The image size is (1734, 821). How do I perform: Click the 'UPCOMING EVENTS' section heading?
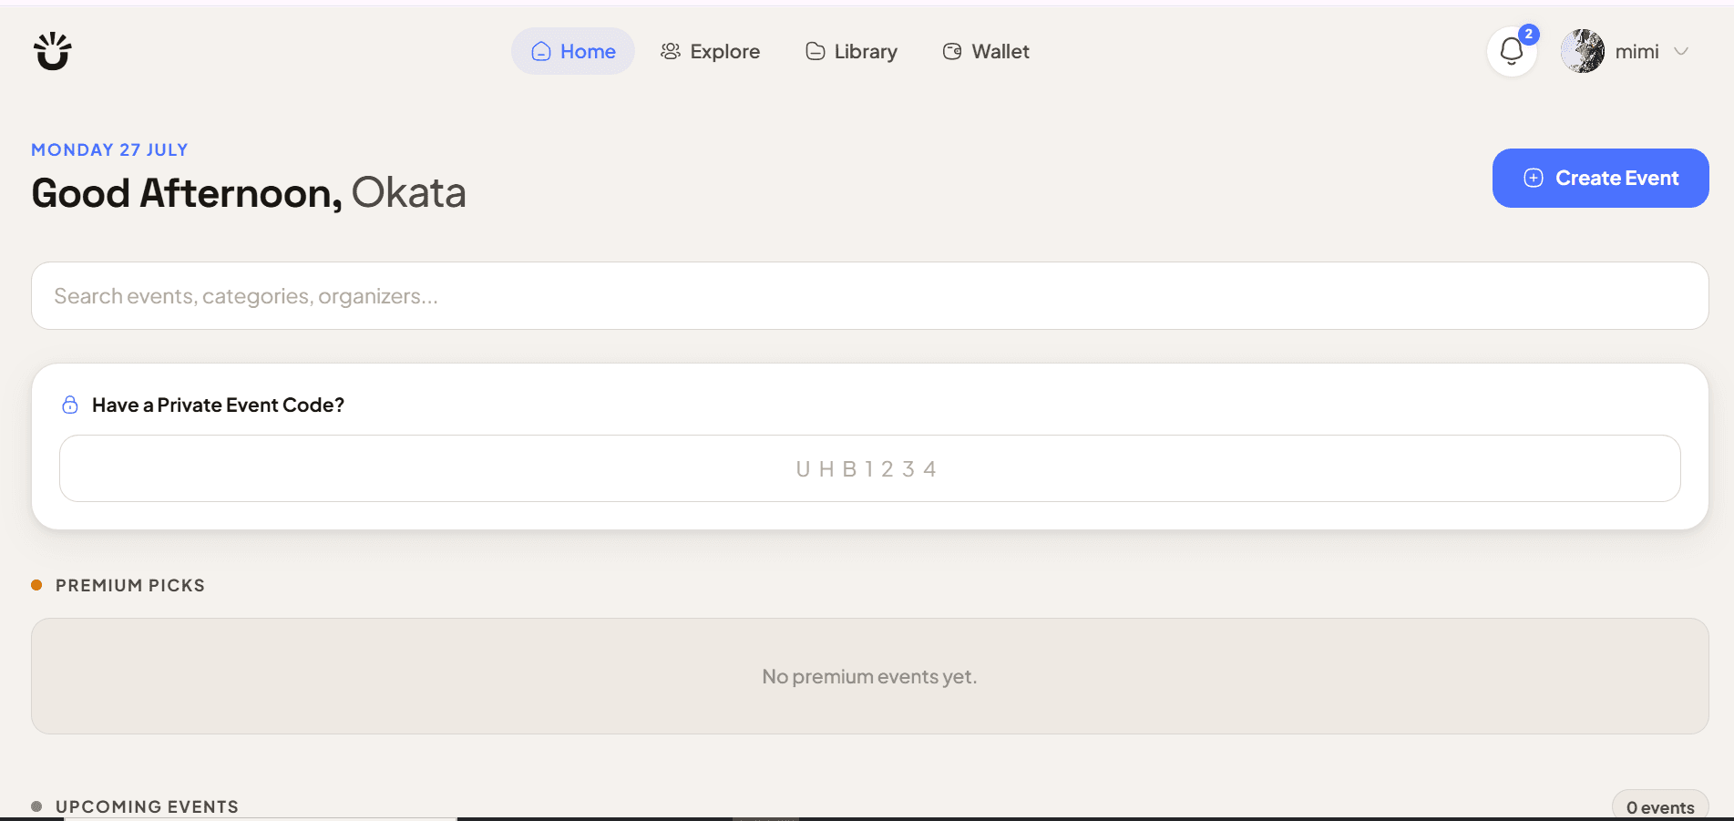coord(147,806)
